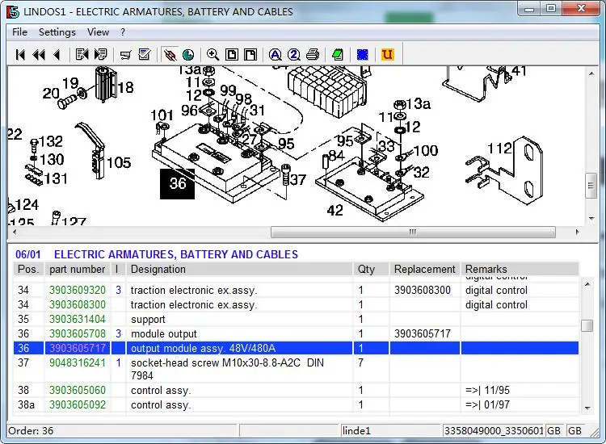
Task: Click the orange U icon
Action: [387, 54]
